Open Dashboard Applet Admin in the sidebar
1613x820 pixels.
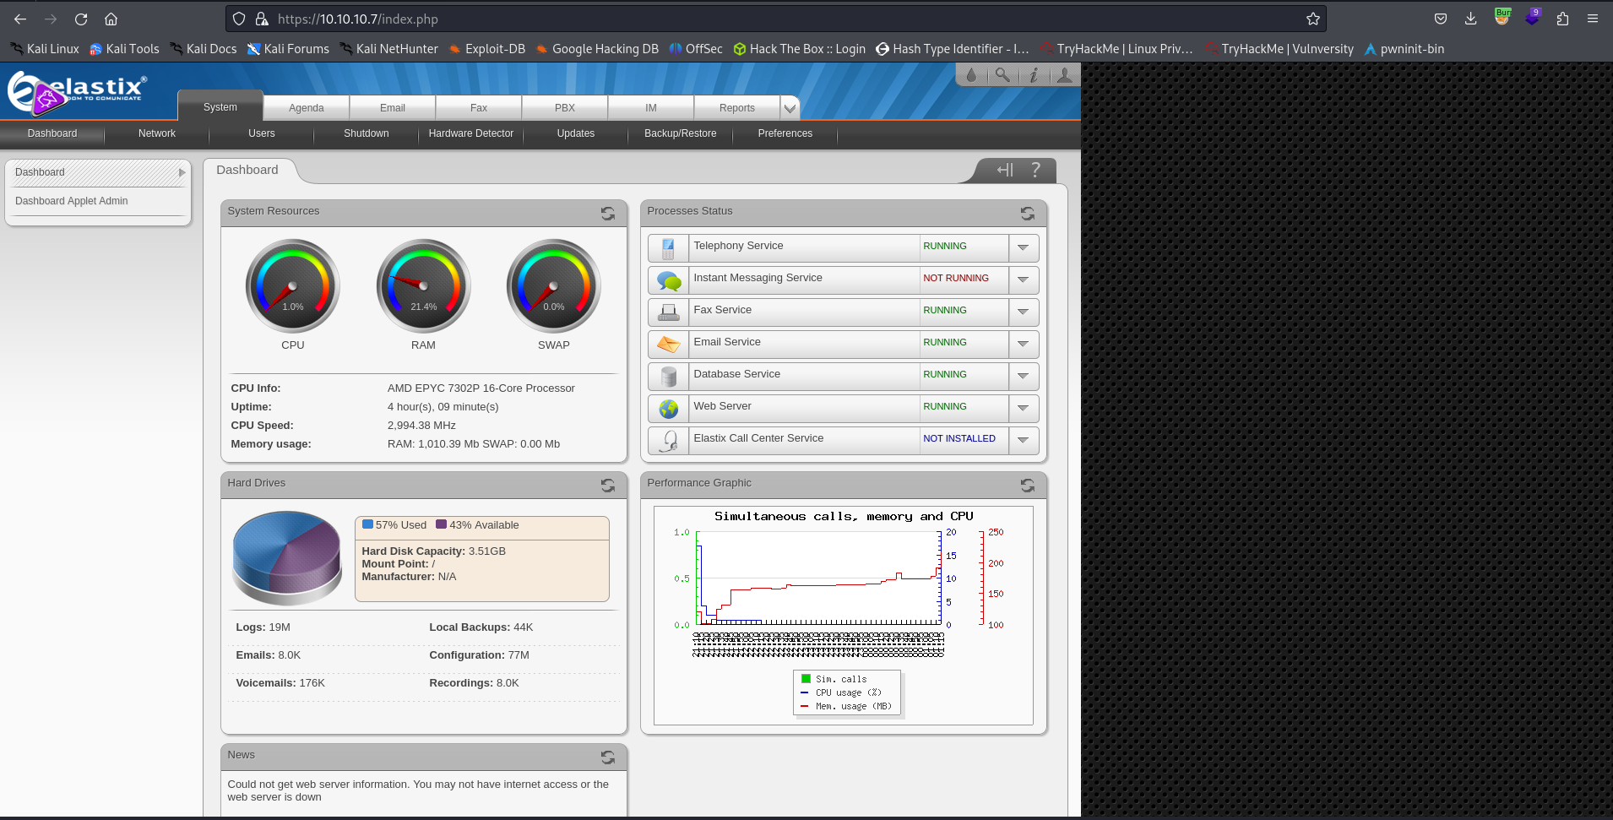pos(71,200)
